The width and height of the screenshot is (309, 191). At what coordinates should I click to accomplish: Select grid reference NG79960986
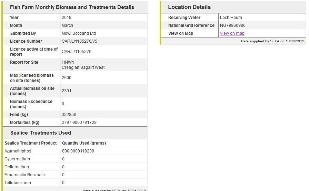(x=233, y=25)
